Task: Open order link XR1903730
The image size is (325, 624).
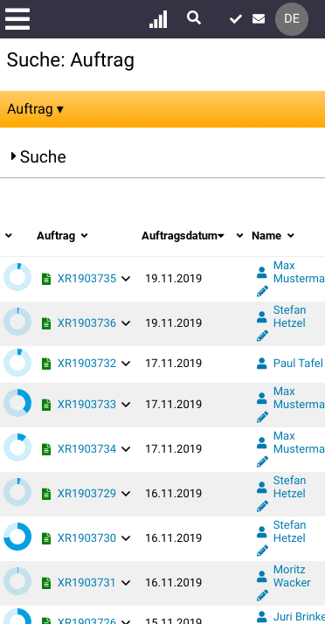Action: click(x=86, y=538)
